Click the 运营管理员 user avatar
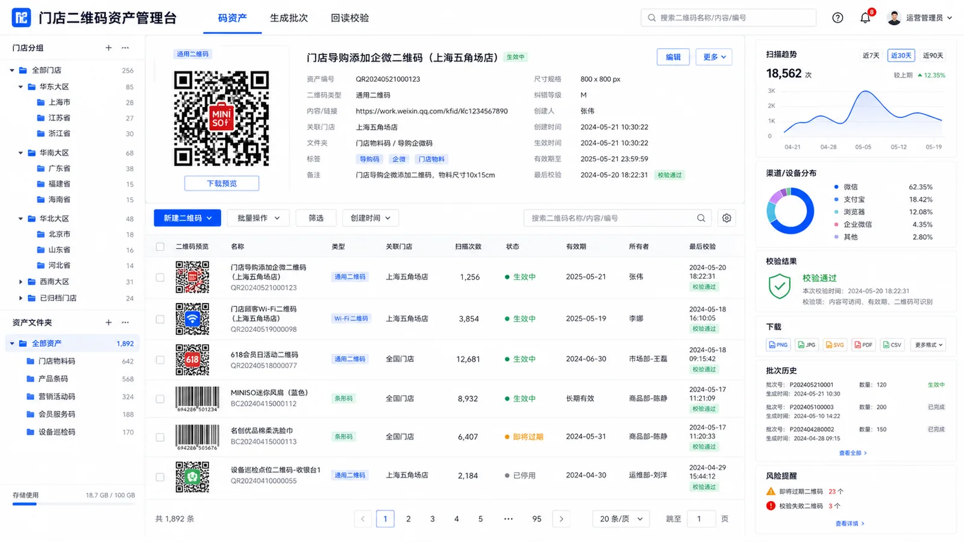964x542 pixels. 894,18
